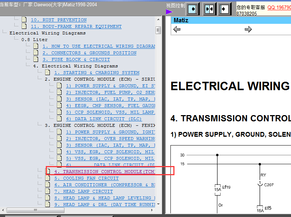Viewport: 291px width, 217px height.
Task: Click page icon beside 7. HEAD LAMP CIRCUIT
Action: click(48, 191)
